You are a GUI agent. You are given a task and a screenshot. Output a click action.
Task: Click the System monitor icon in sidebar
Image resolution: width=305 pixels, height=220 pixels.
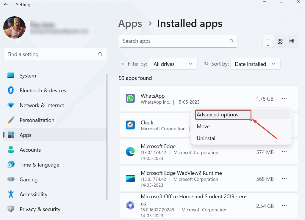pos(11,75)
